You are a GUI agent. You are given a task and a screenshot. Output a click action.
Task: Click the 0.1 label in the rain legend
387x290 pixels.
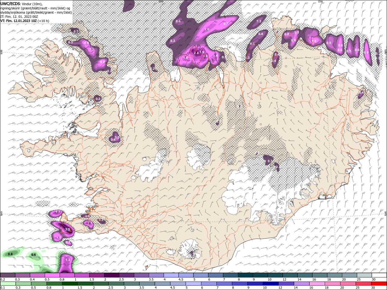(x=2, y=288)
